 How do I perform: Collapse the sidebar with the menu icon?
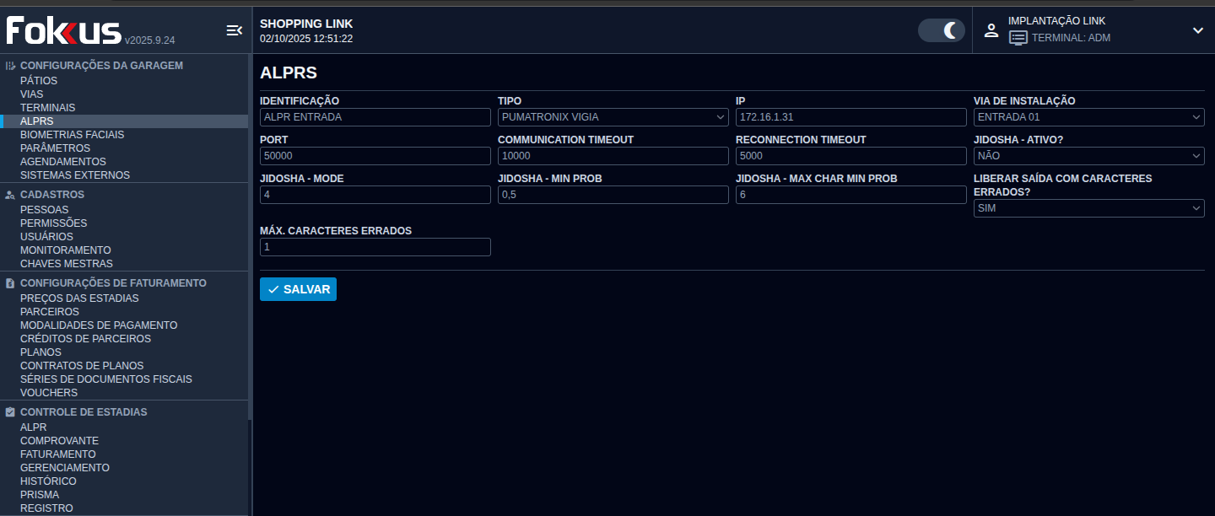[x=234, y=30]
